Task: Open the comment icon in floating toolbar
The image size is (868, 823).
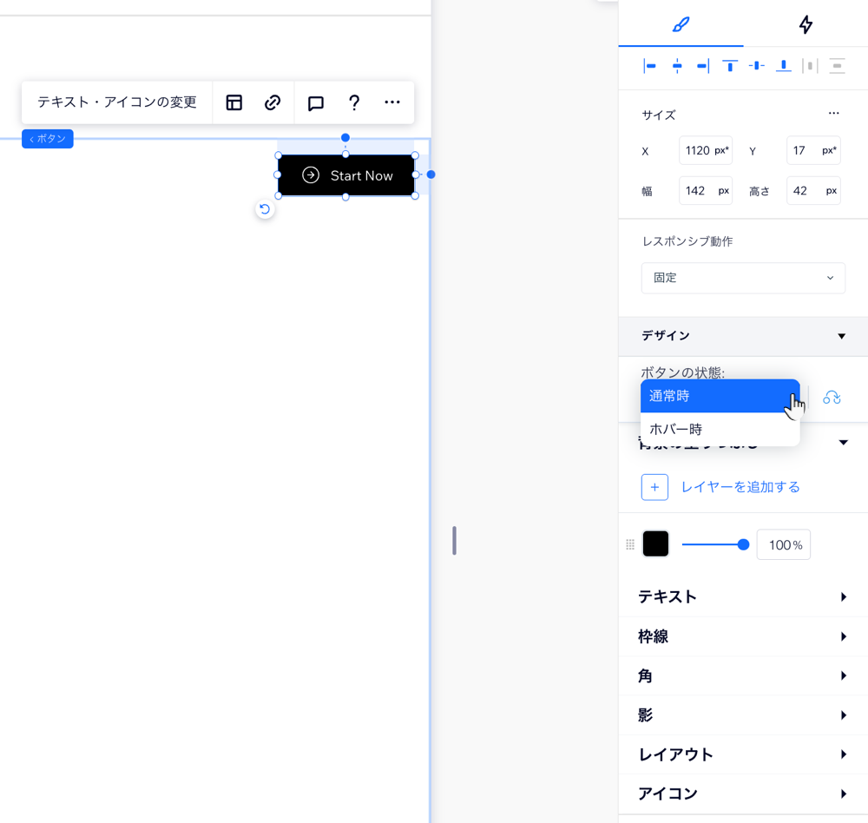Action: pos(316,103)
